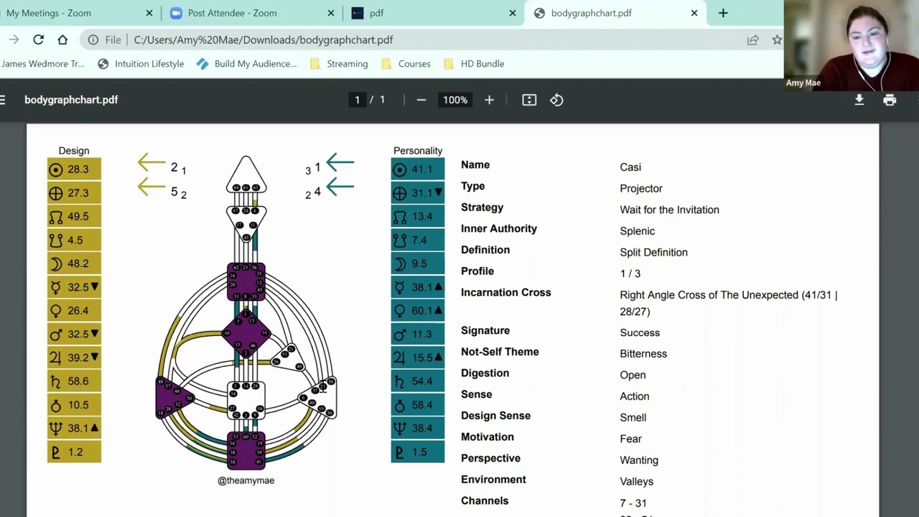Click the Design Sun 28.3 cell

tap(74, 169)
